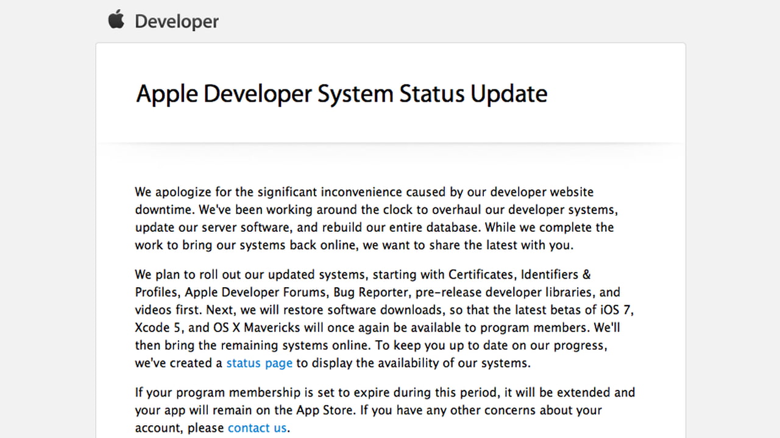Click the text "Xcode 5, and OS X Mavericks"
Image resolution: width=780 pixels, height=438 pixels.
(x=218, y=327)
